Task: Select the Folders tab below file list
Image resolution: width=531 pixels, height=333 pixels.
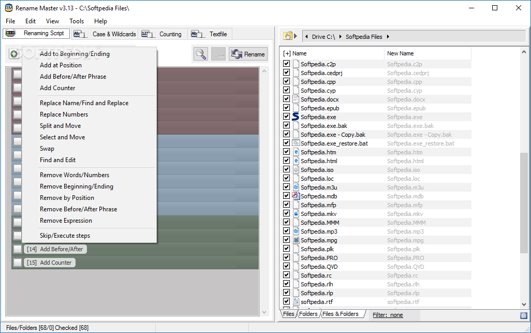Action: point(308,314)
